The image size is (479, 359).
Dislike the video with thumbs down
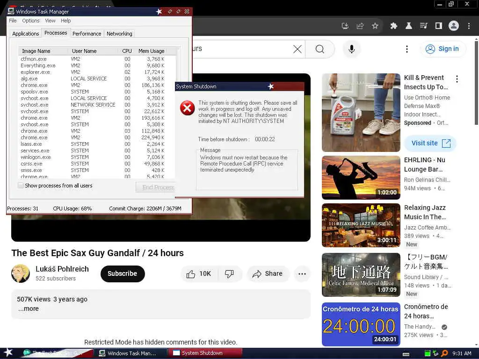click(x=229, y=273)
